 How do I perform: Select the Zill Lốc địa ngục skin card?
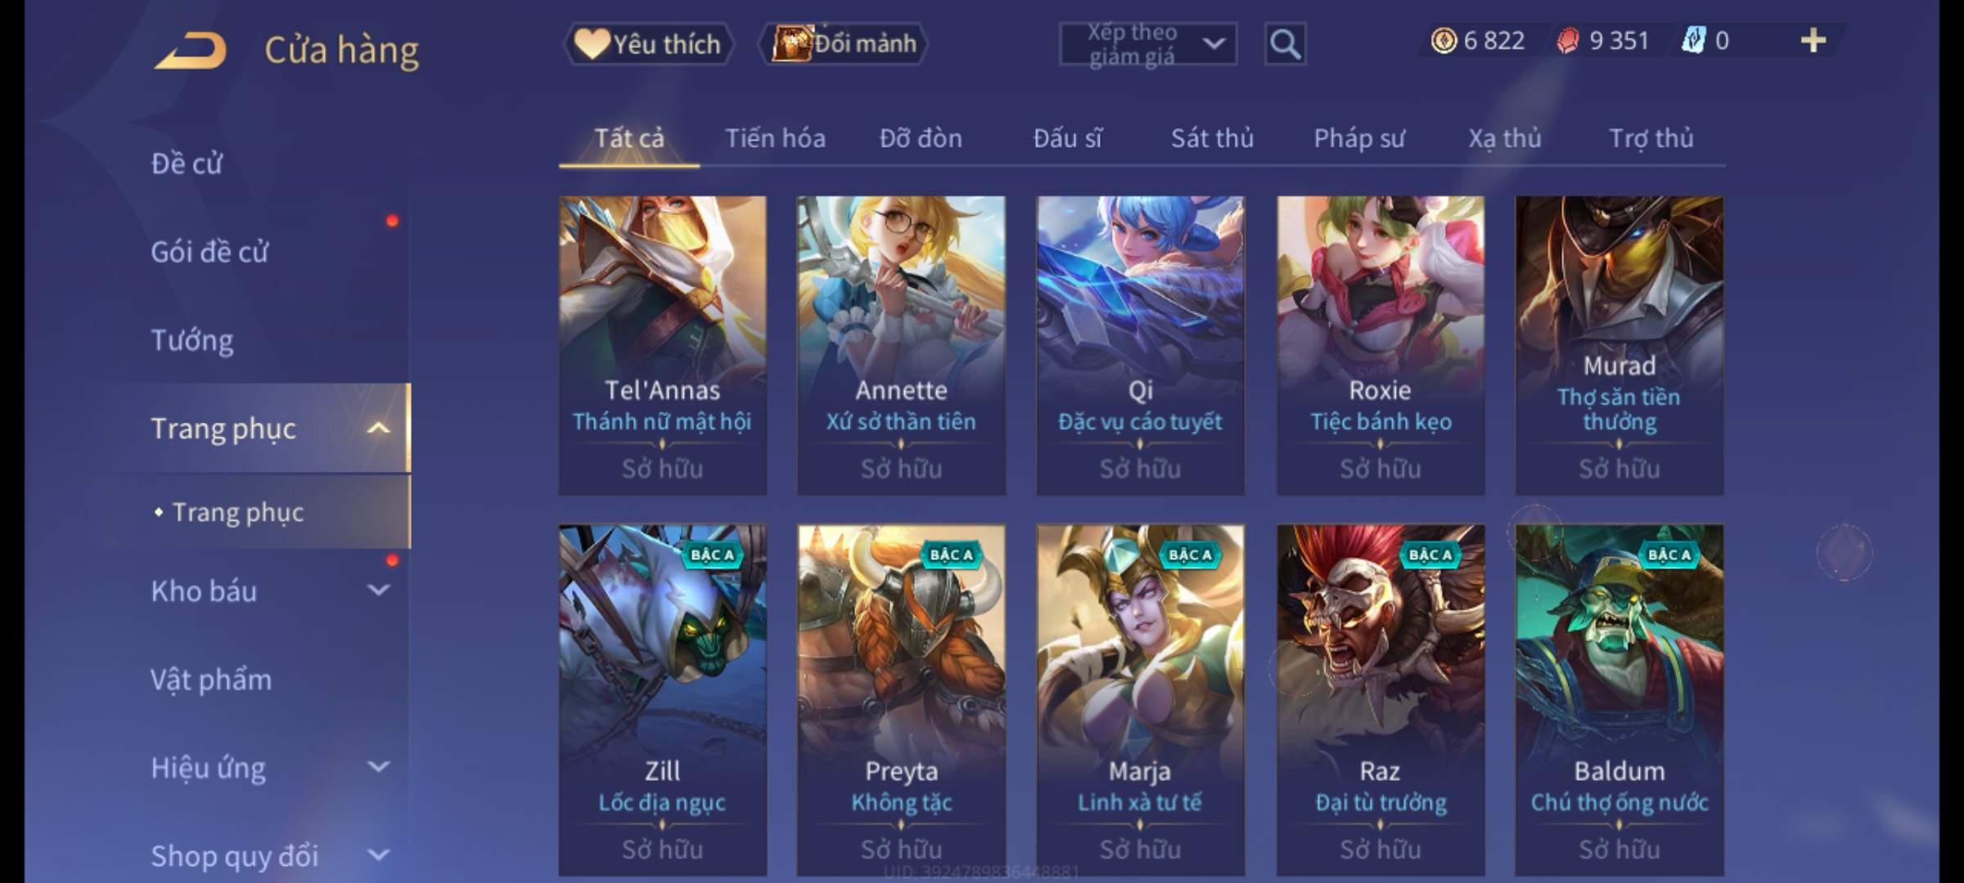pos(662,700)
